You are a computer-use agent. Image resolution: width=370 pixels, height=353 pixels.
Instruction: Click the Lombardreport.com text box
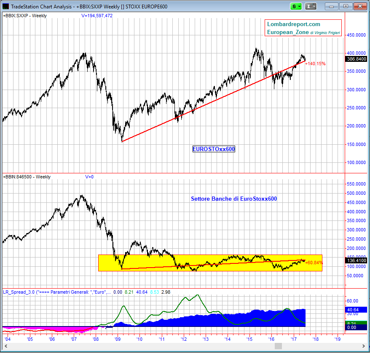tap(303, 28)
